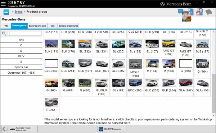
Task: Start Automatic vehicle determination
Action: pos(23,129)
